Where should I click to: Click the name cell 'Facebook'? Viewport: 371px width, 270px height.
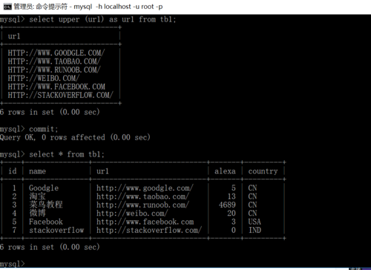pos(46,222)
